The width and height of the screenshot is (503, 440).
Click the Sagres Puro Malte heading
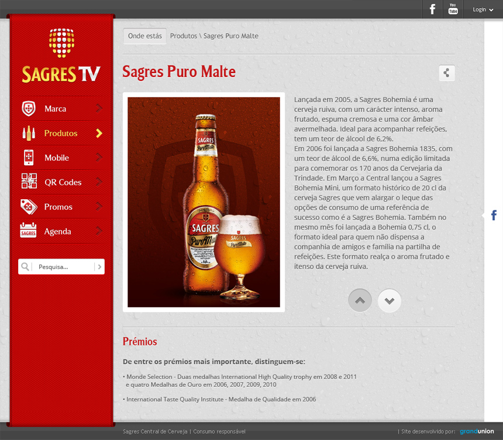[179, 71]
